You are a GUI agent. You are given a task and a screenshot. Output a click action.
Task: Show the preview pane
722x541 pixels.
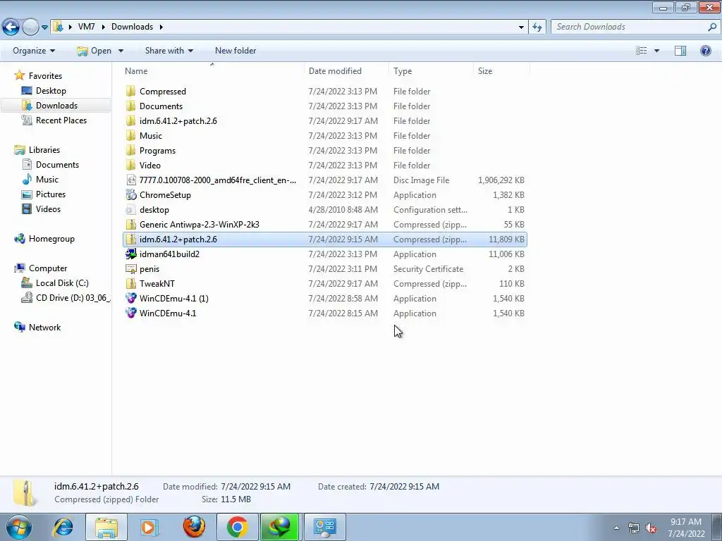tap(680, 51)
